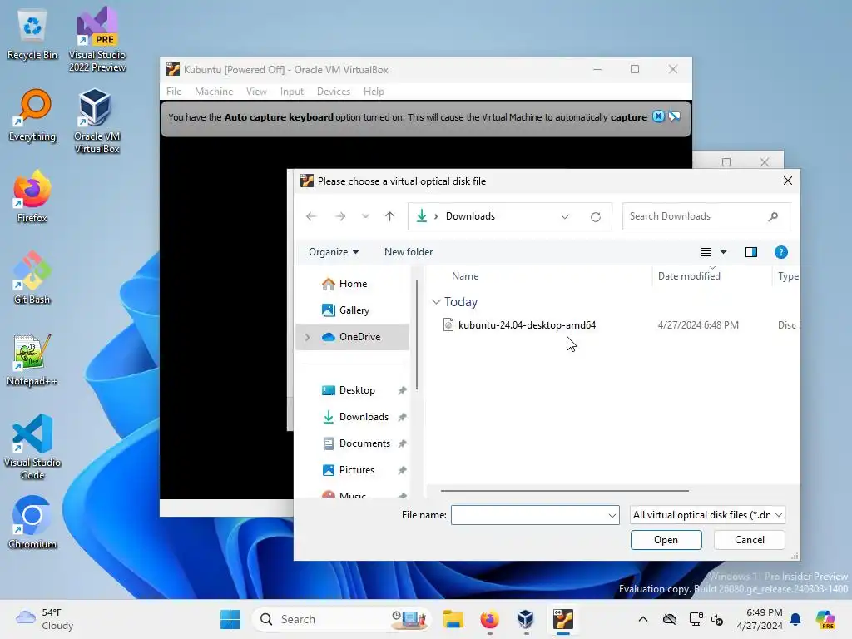852x639 pixels.
Task: Navigate up one folder level
Action: tap(389, 216)
